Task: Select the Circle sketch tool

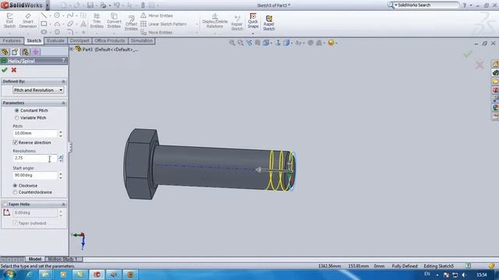Action: 57,16
